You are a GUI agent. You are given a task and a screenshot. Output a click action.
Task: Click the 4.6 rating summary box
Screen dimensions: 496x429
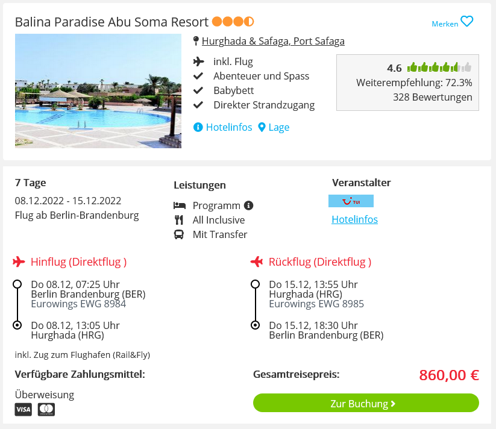click(x=407, y=83)
